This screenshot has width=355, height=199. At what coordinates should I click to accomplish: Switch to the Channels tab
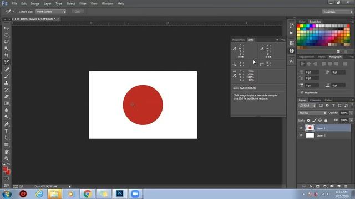[316, 99]
